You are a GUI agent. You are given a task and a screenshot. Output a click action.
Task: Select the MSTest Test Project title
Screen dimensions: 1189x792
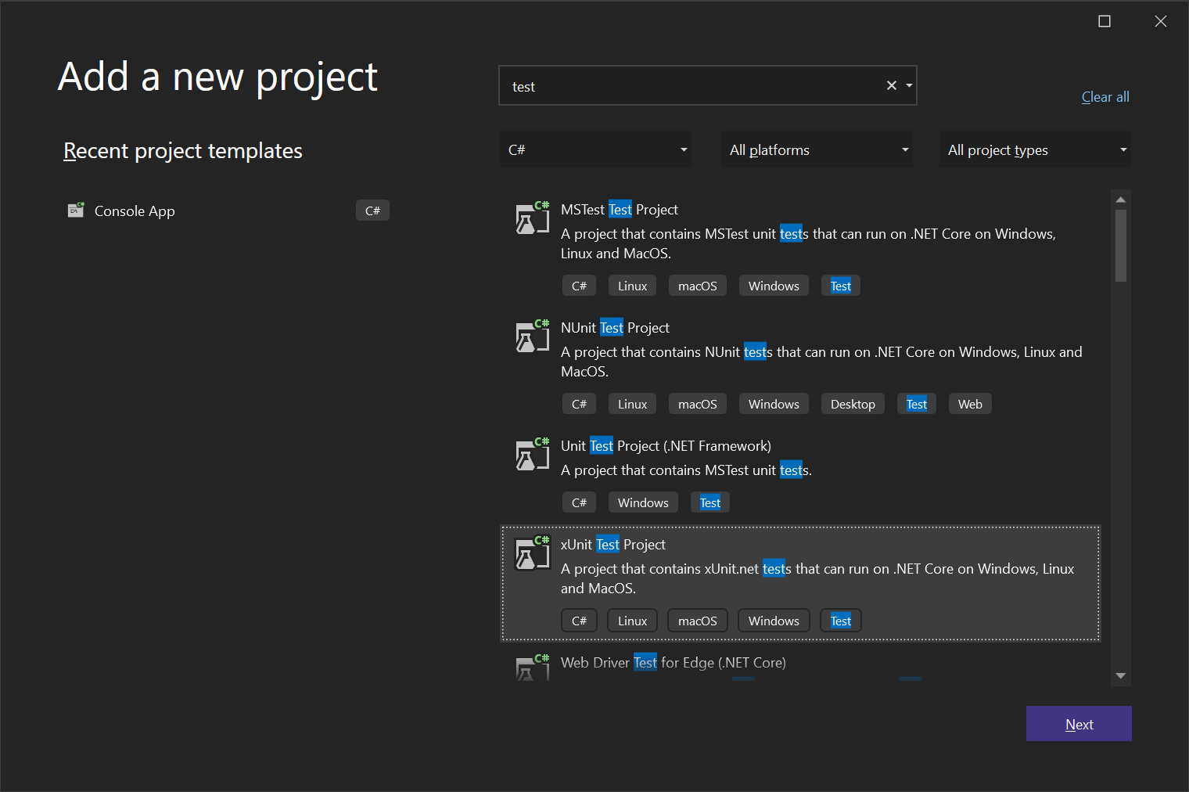pyautogui.click(x=620, y=210)
